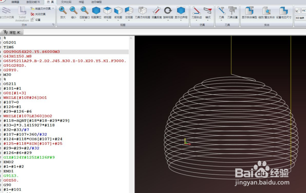Click 缩放/重生实体 zoom regenerate solid
This screenshot has height=193, width=306.
click(267, 10)
